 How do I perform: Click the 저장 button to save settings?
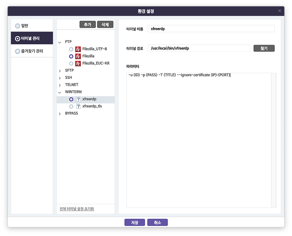(x=134, y=222)
